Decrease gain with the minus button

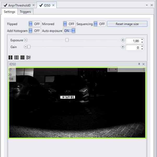click(25, 47)
